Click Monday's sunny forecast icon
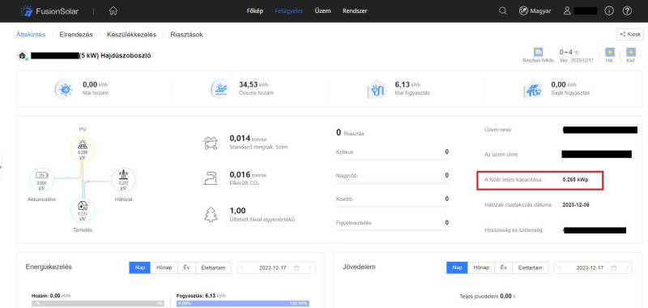This screenshot has height=308, width=648. coord(610,52)
